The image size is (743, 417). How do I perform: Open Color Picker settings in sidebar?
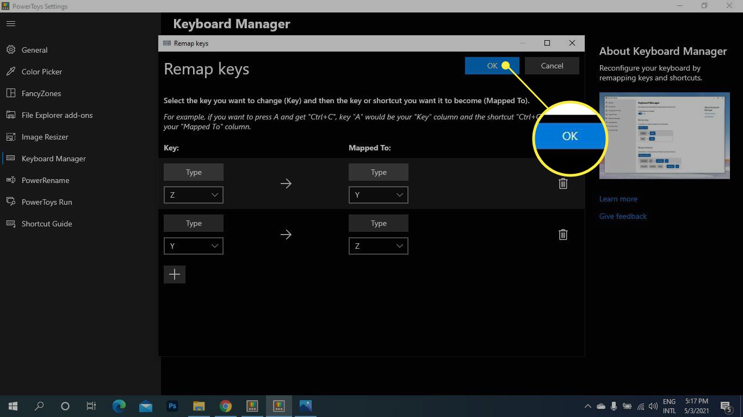pos(81,72)
